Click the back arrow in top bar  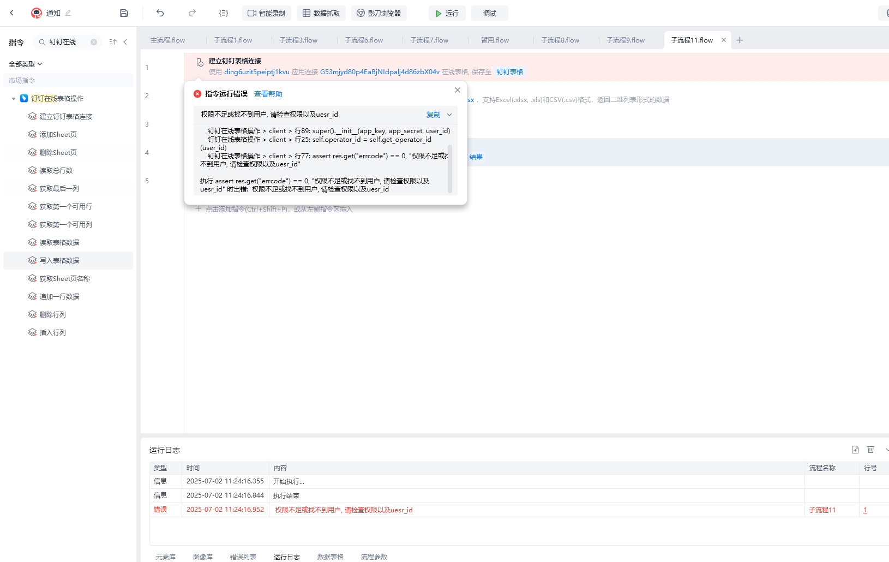pos(11,13)
